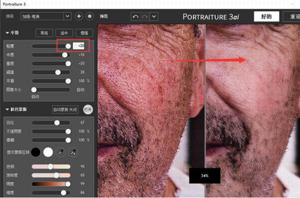Click the add preset plus icon
The width and height of the screenshot is (300, 198).
coord(79,16)
